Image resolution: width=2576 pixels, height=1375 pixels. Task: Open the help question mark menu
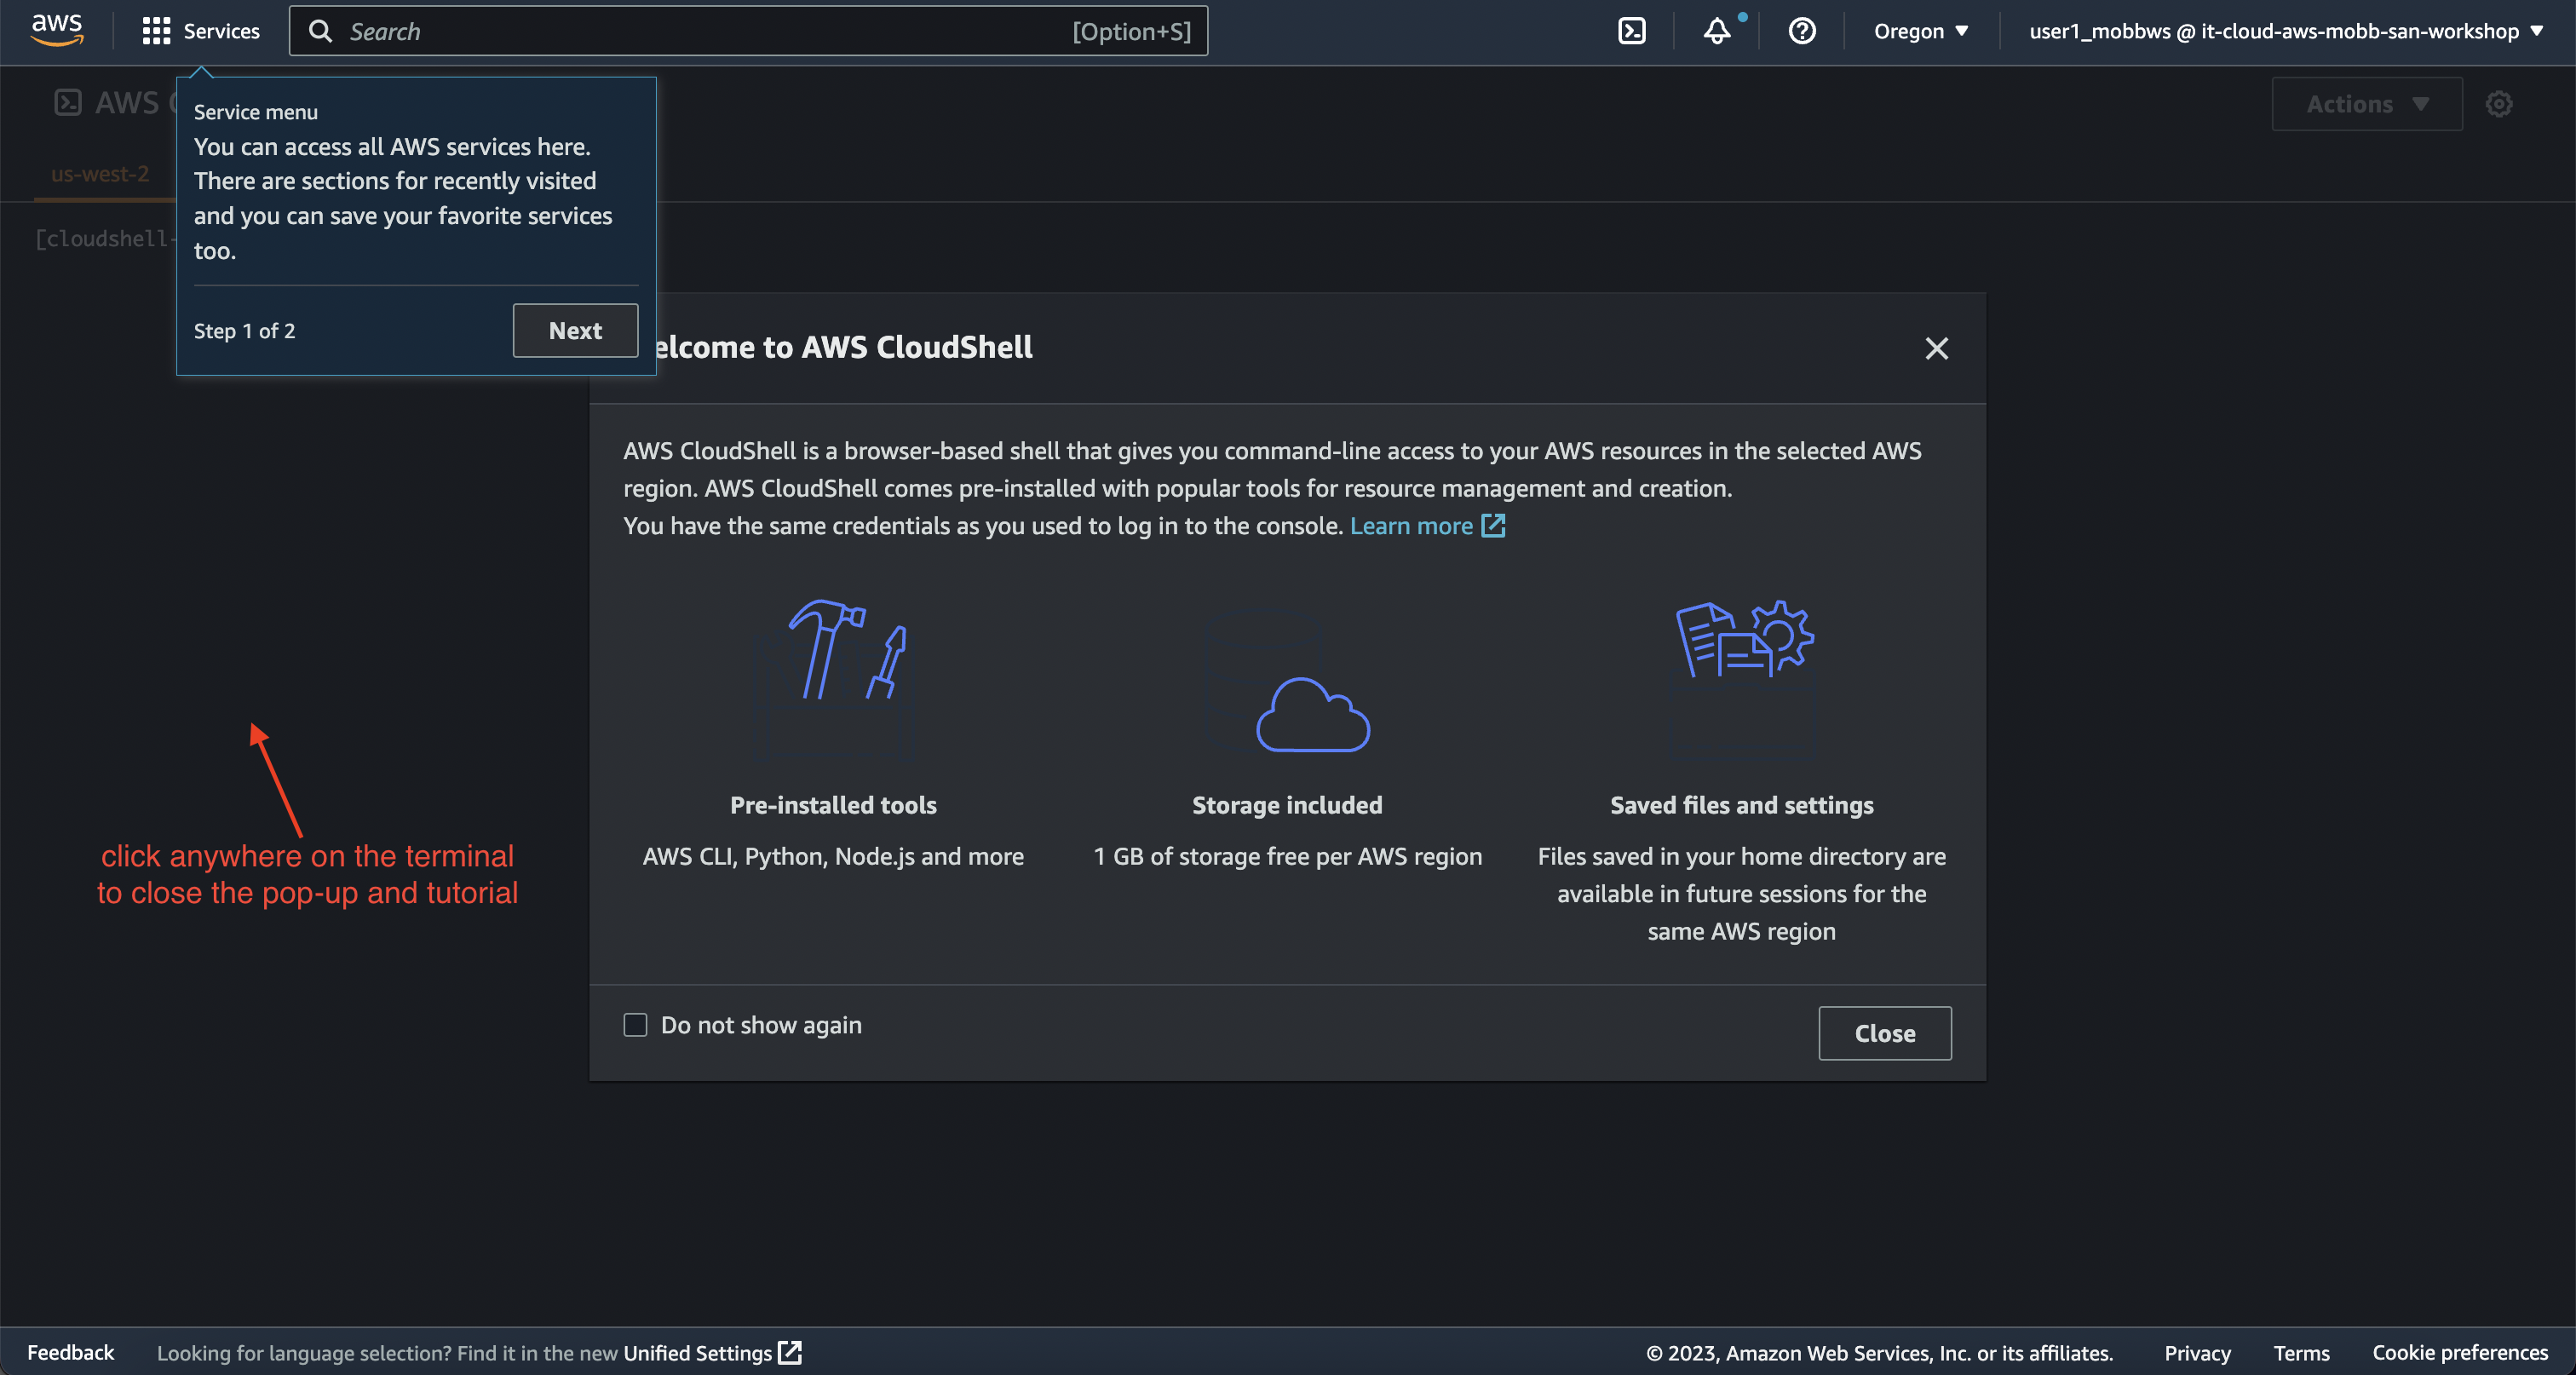[1801, 31]
